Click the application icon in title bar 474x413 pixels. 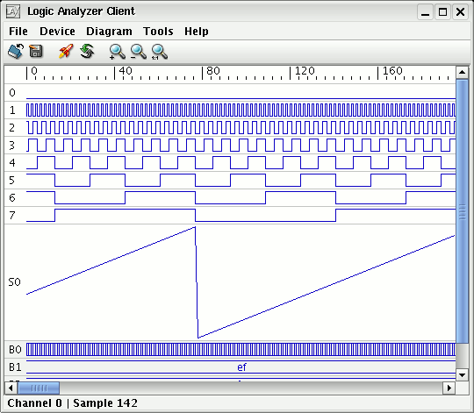[x=13, y=11]
